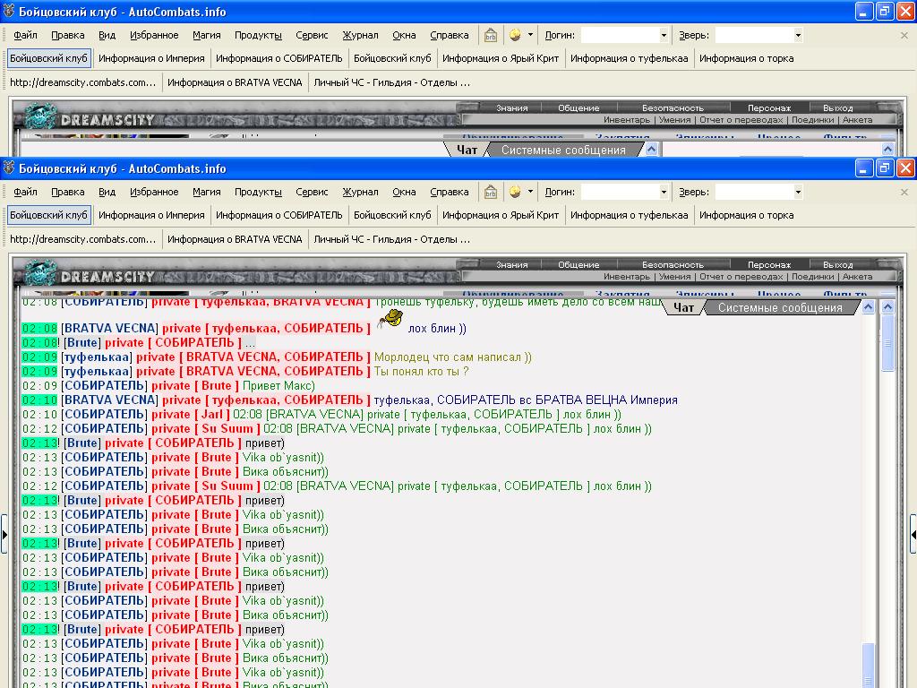Click Персонаж in front window game header
This screenshot has width=917, height=688.
point(769,265)
